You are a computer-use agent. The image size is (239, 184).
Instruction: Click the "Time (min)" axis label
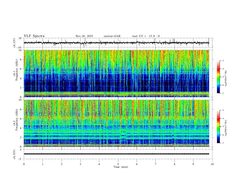121,167
